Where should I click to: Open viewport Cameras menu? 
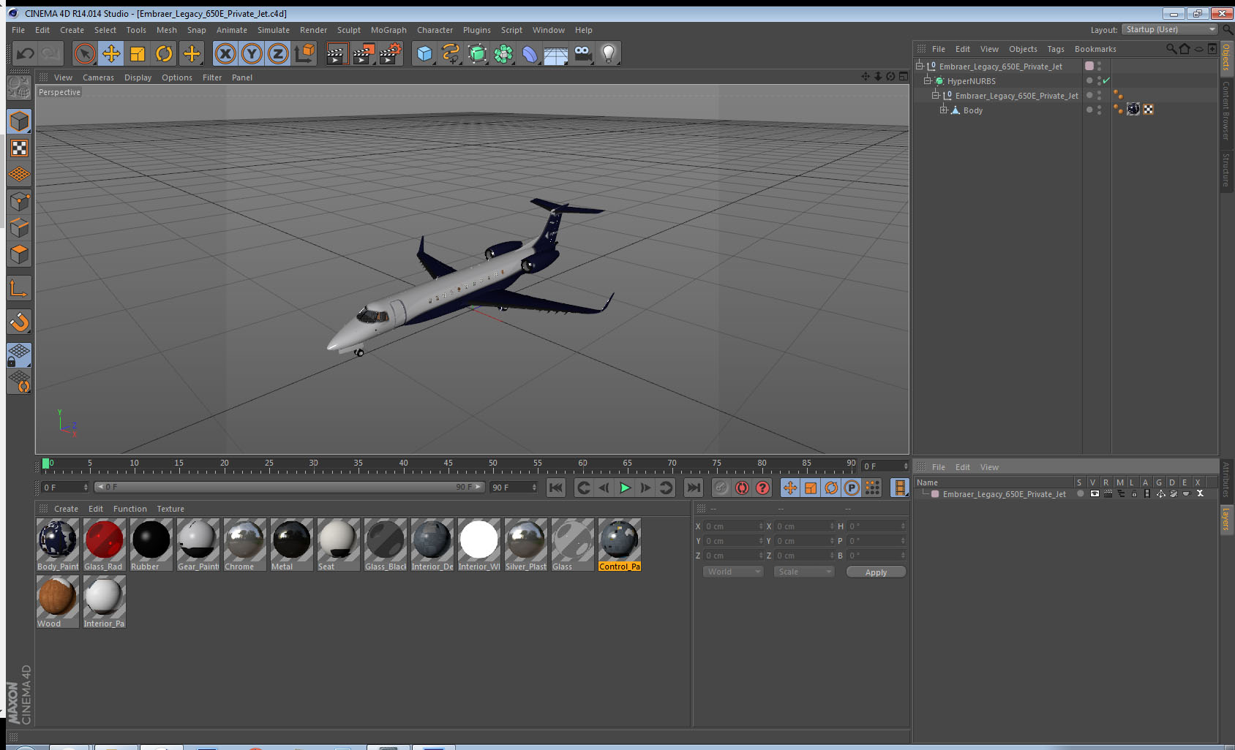pos(98,77)
